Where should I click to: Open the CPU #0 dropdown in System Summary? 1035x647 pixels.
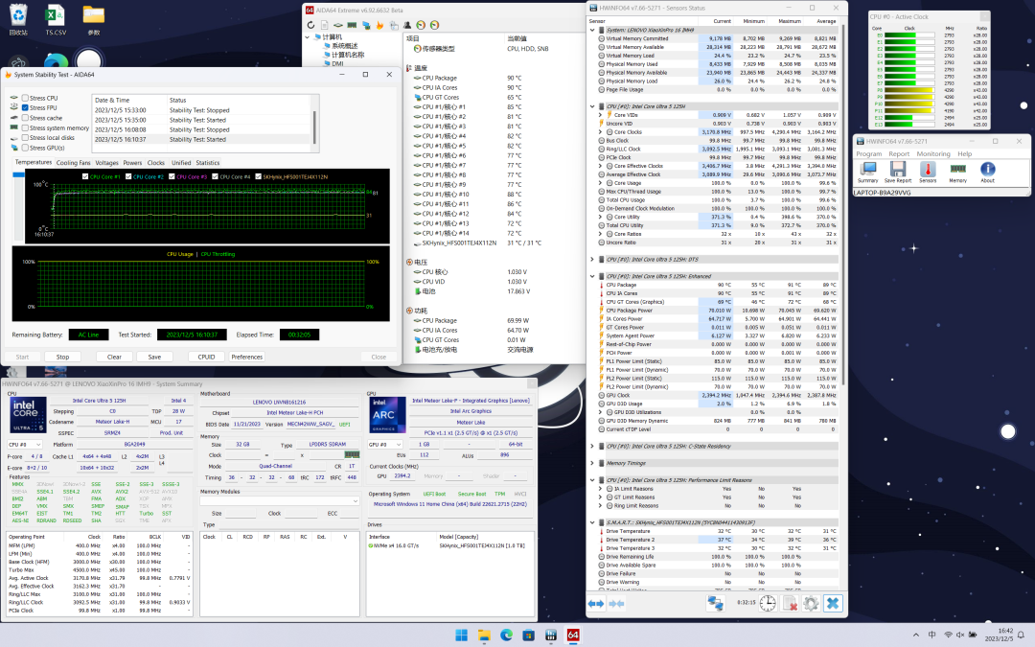point(24,445)
